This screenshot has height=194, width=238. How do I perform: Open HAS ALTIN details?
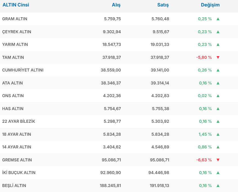[13, 109]
